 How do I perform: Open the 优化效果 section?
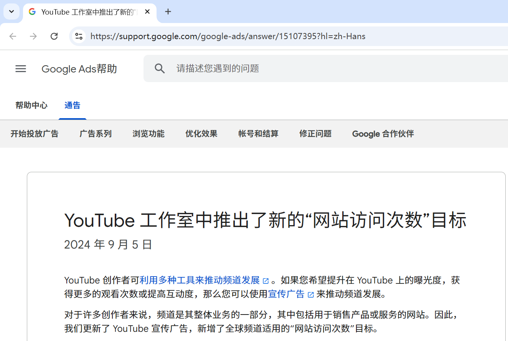pyautogui.click(x=201, y=133)
